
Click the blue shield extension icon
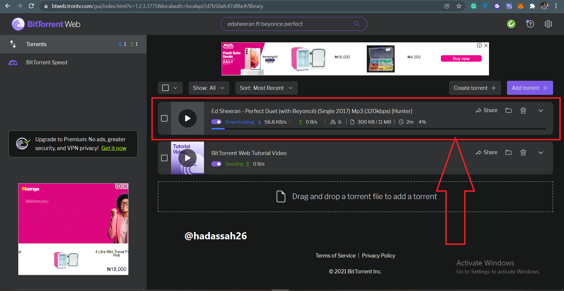point(485,6)
